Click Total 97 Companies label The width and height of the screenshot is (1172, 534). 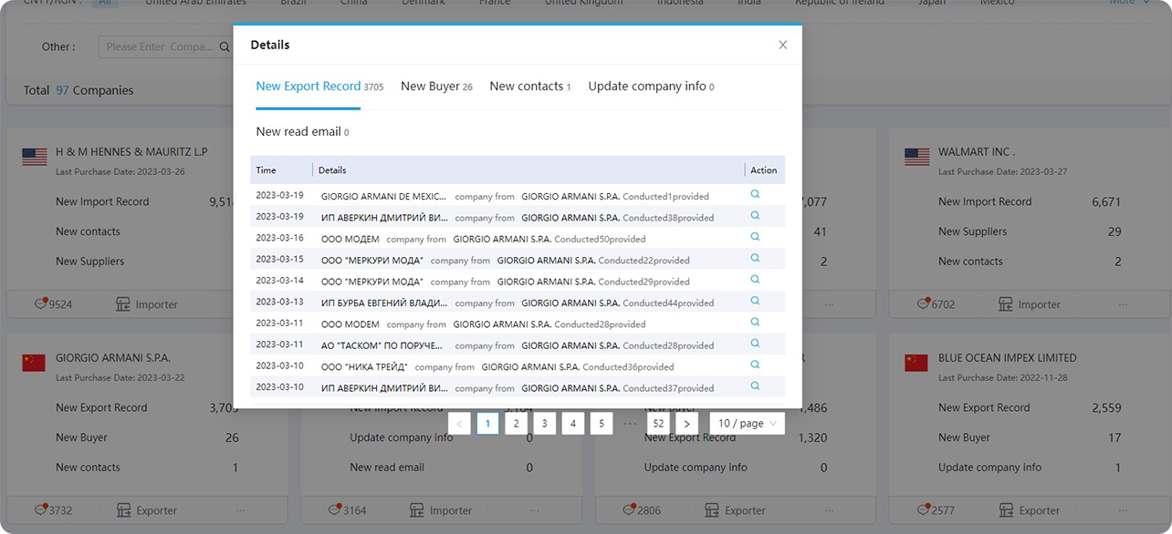[78, 90]
